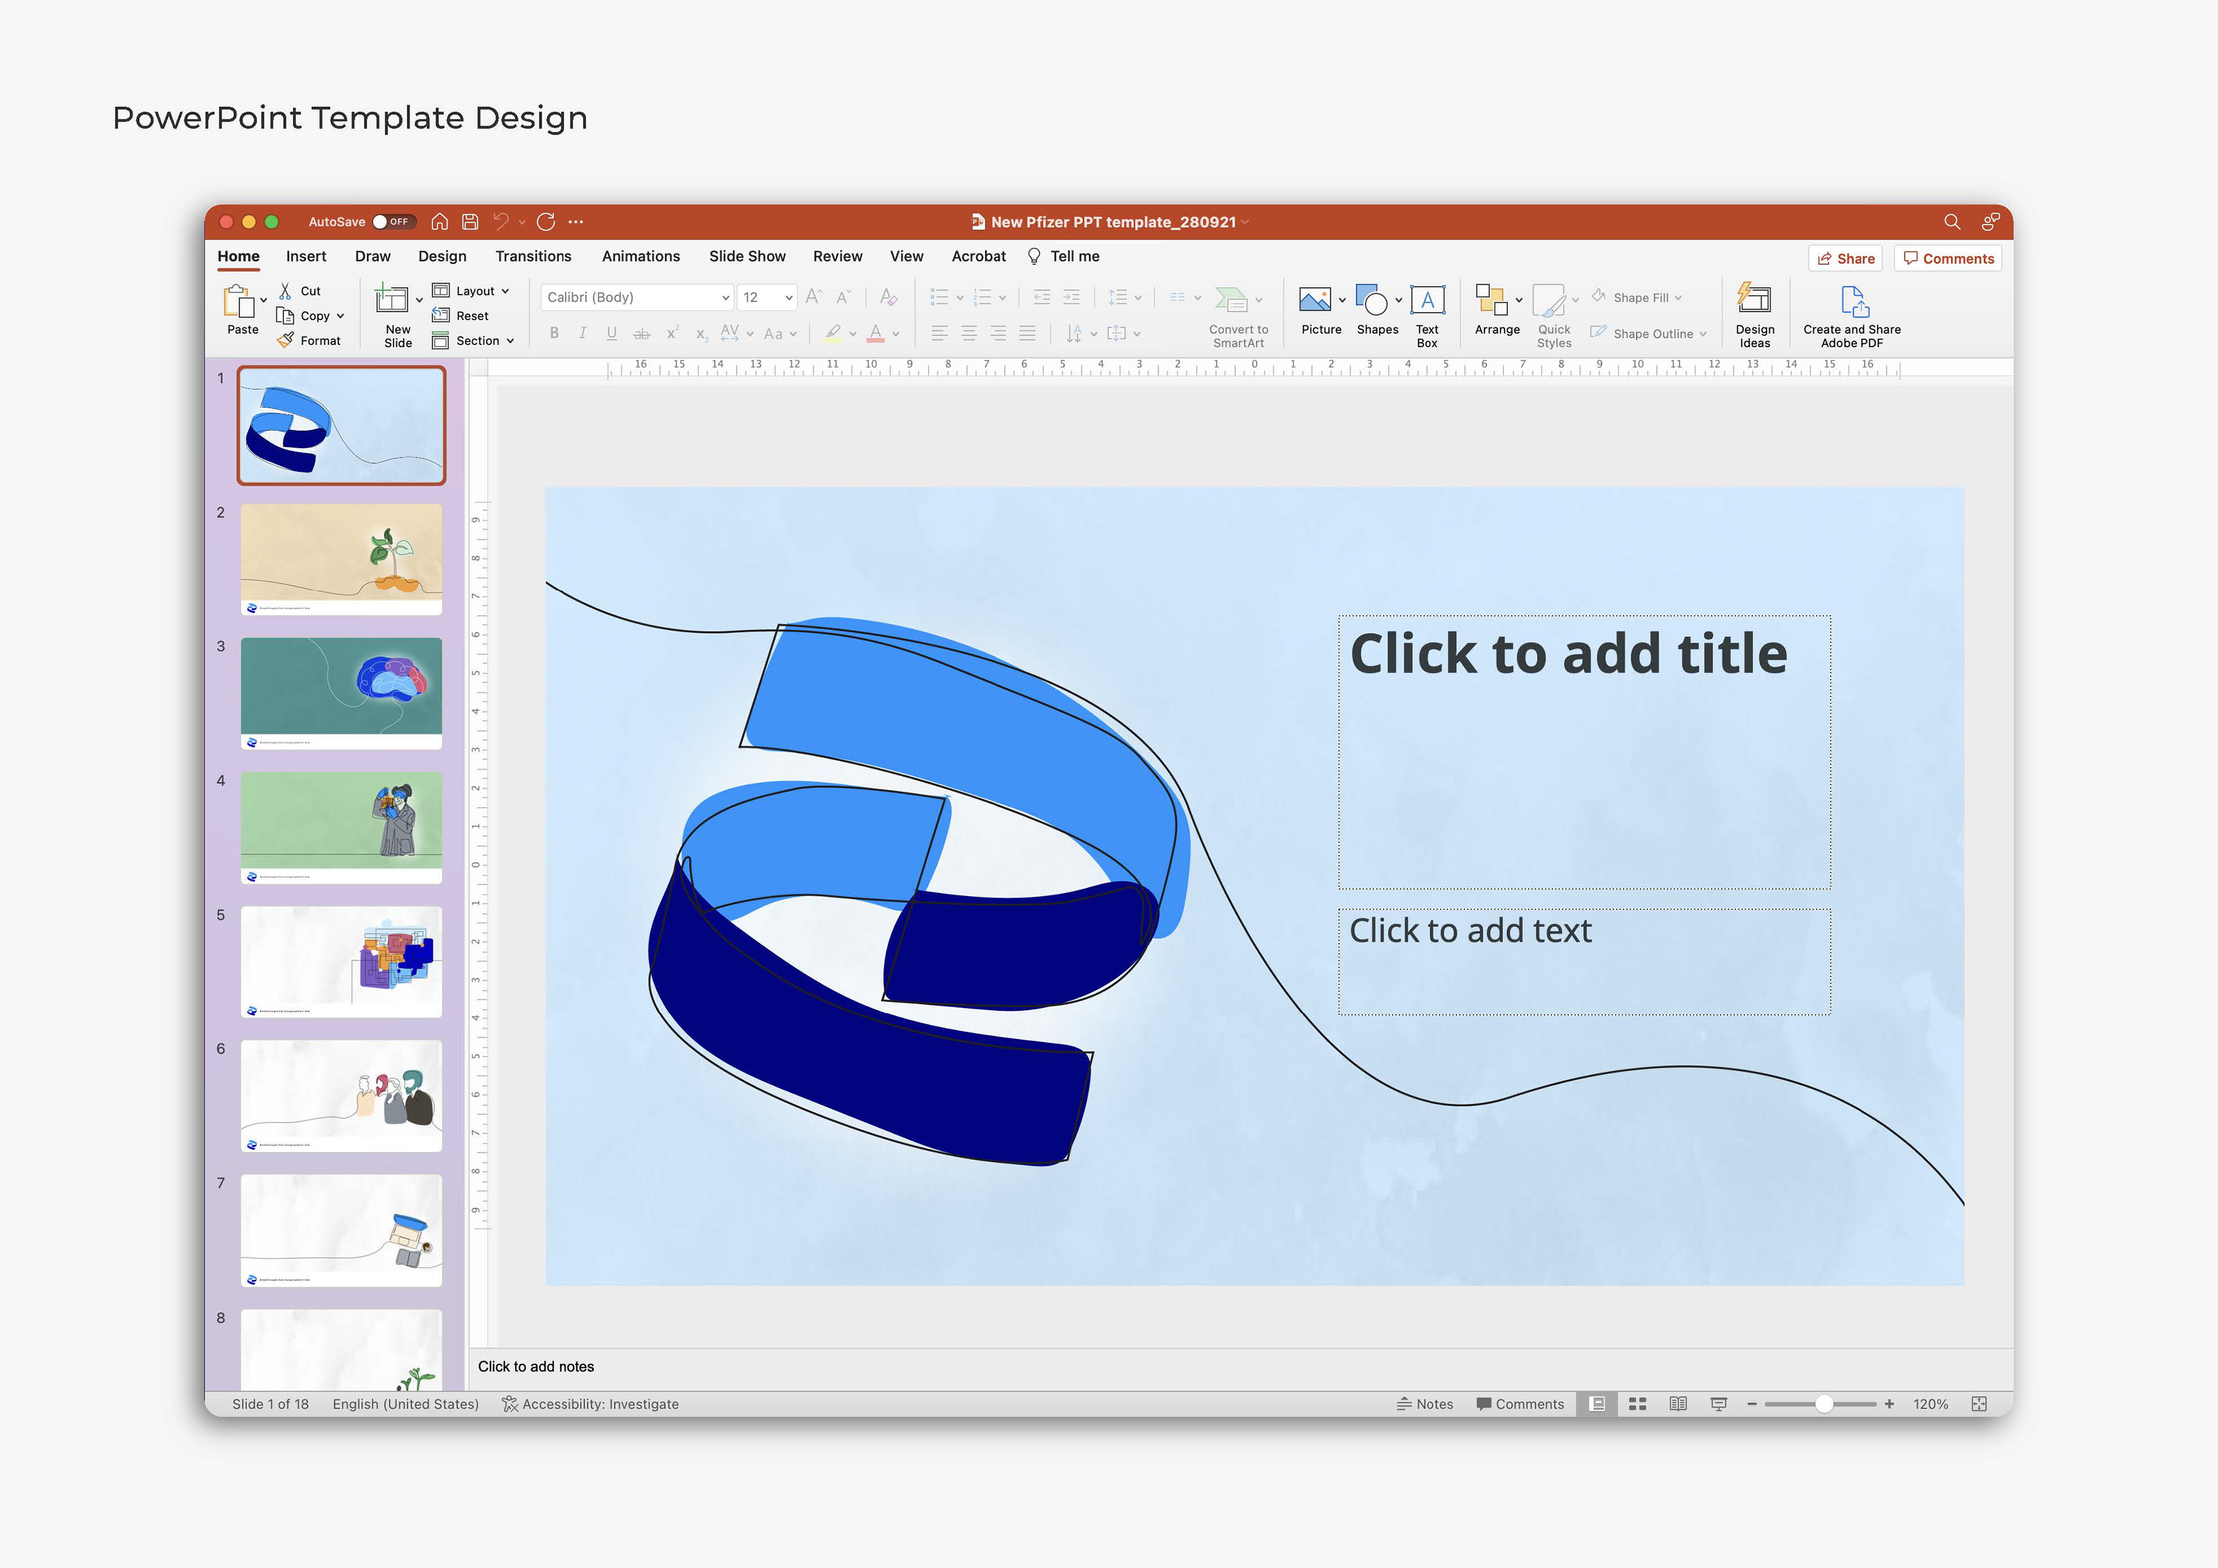The height and width of the screenshot is (1568, 2218).
Task: Click Create and Share Adobe PDF
Action: click(x=1852, y=316)
